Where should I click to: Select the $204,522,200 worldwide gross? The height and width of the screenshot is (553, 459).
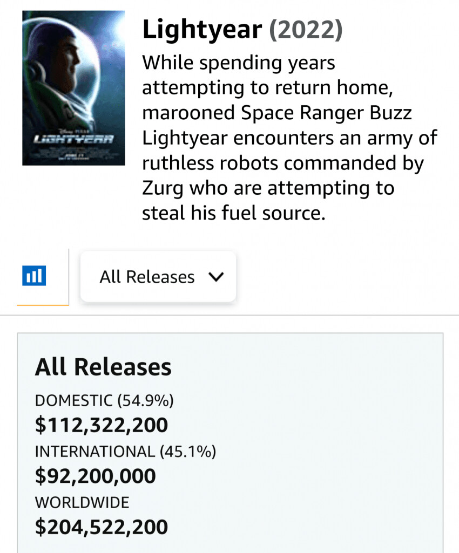tap(102, 527)
